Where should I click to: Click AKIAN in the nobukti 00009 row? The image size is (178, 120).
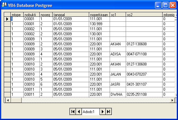coord(118,44)
